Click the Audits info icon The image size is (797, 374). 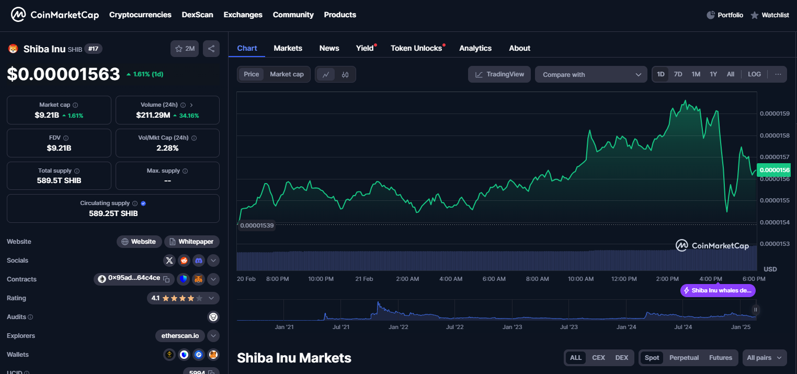tap(30, 317)
